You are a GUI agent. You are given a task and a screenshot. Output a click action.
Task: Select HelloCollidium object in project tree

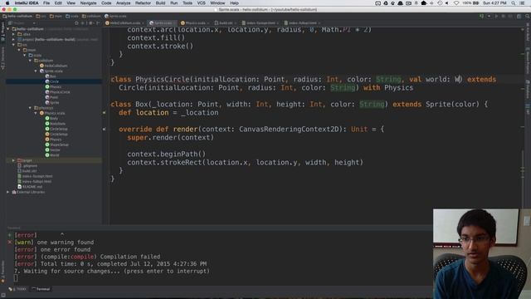[53, 66]
